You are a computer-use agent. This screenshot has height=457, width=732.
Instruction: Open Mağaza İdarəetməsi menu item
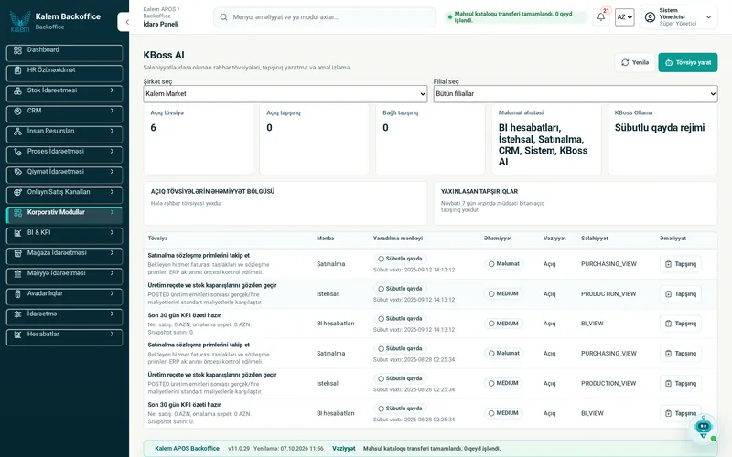coord(64,256)
